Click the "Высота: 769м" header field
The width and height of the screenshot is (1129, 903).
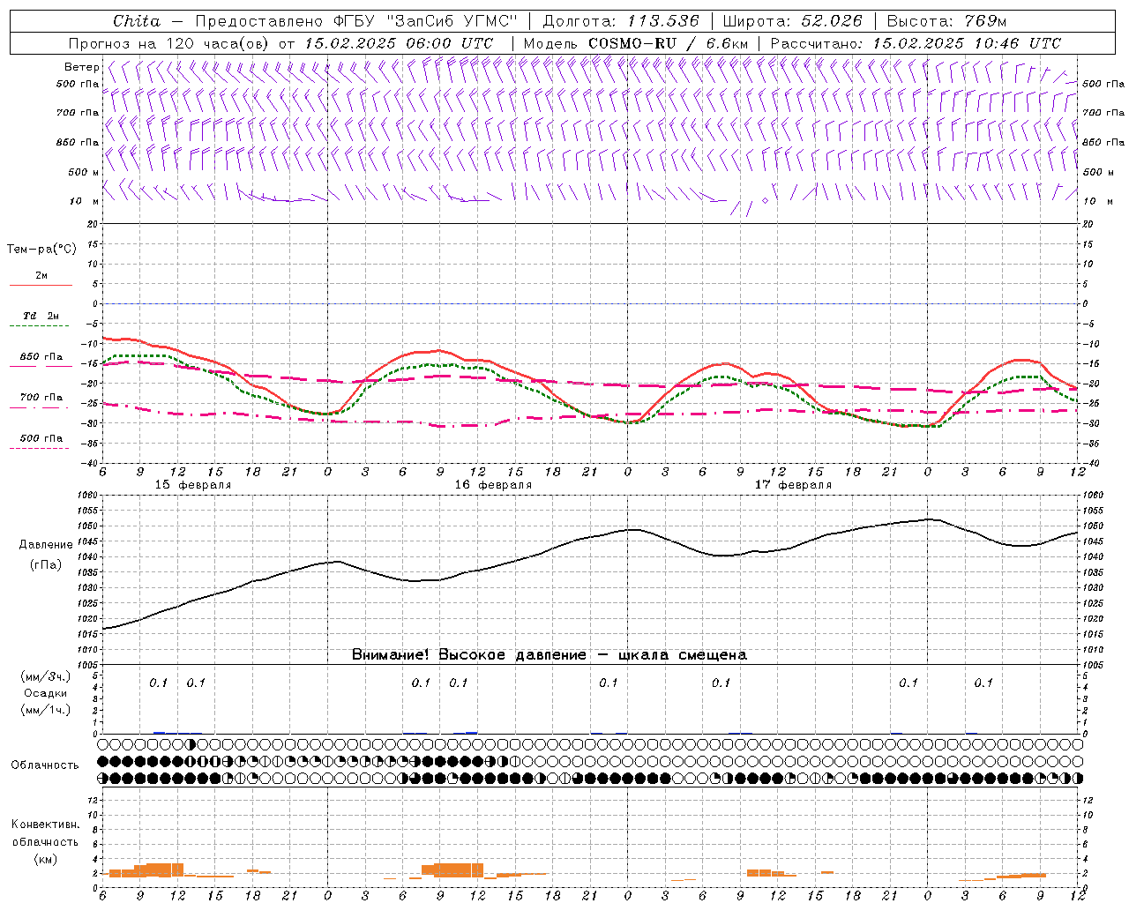pyautogui.click(x=946, y=21)
